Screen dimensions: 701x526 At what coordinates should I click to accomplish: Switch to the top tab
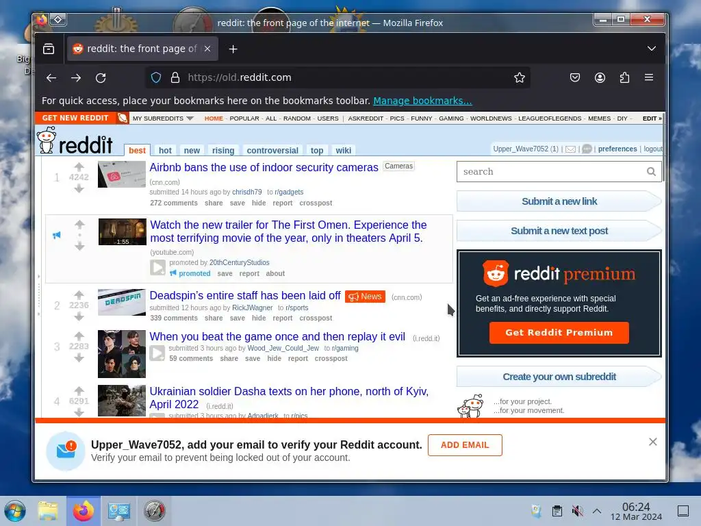pos(316,151)
